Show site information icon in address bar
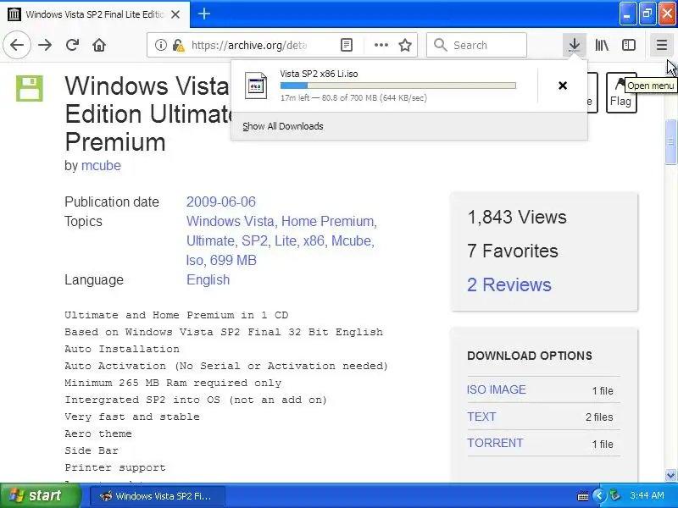This screenshot has width=678, height=508. [160, 45]
